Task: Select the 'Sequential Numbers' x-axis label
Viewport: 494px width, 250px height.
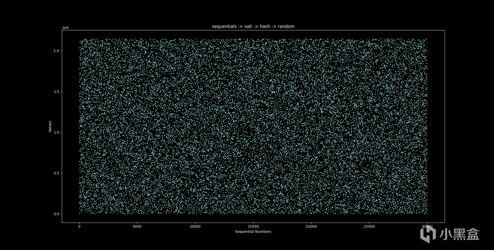Action: (253, 232)
